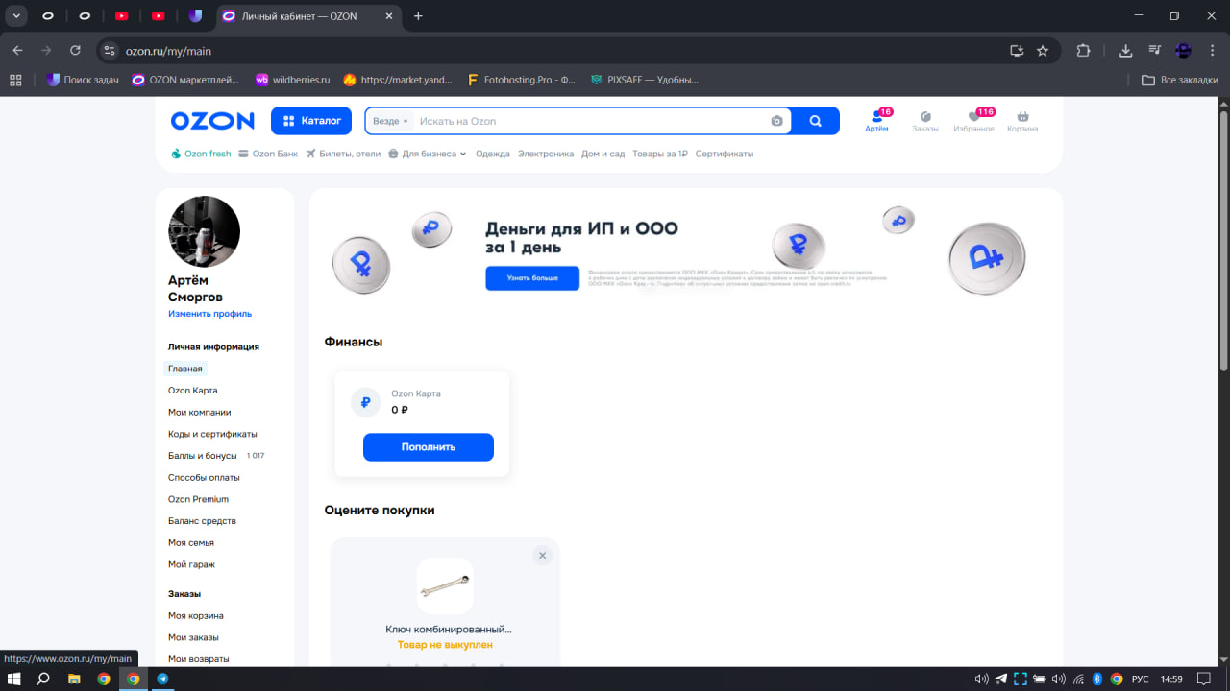Open the wrench product thumbnail
This screenshot has width=1230, height=691.
point(445,585)
